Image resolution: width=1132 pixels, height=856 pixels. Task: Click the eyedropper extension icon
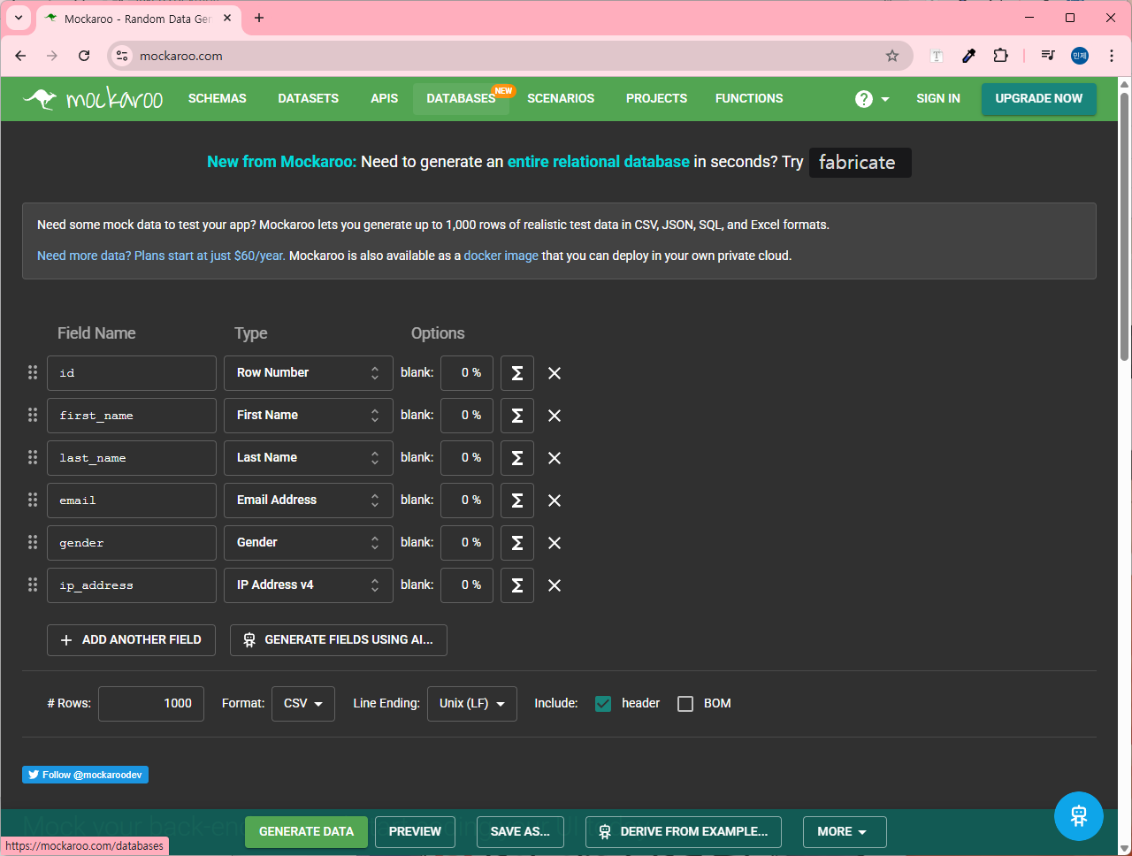pyautogui.click(x=968, y=56)
